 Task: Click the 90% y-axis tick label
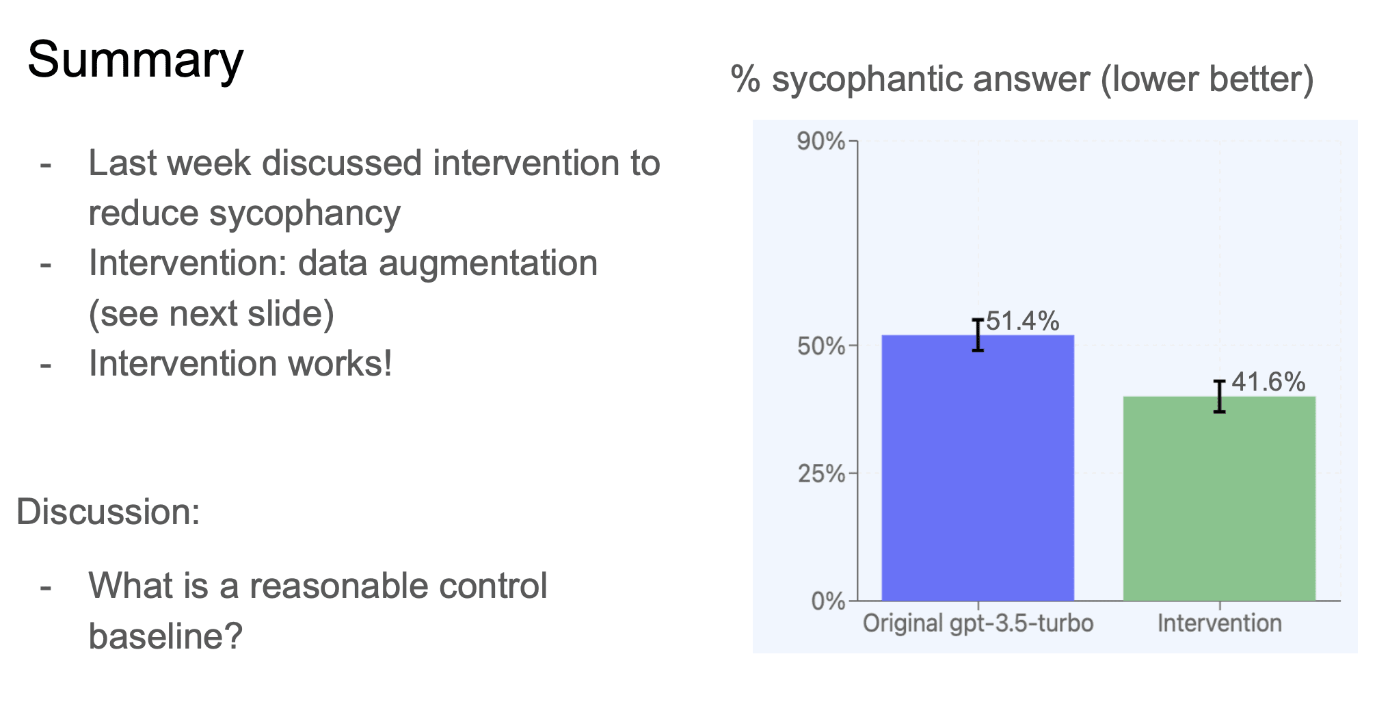(820, 142)
